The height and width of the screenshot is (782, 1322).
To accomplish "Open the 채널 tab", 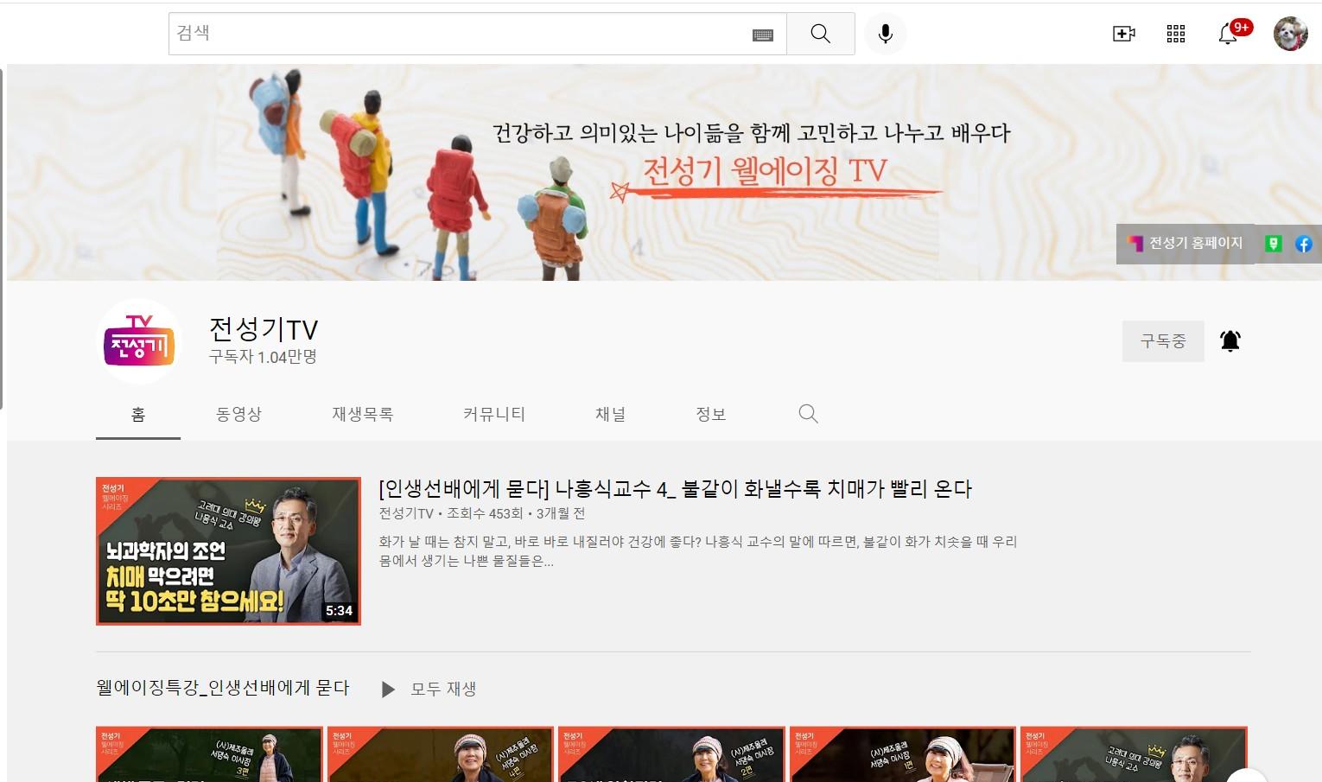I will coord(610,415).
